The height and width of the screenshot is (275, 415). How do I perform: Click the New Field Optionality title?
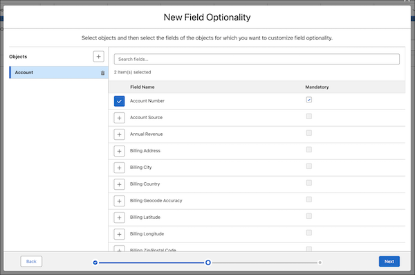point(207,17)
